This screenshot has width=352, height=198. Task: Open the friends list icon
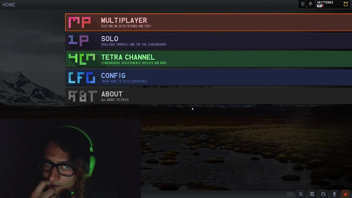pos(303,4)
